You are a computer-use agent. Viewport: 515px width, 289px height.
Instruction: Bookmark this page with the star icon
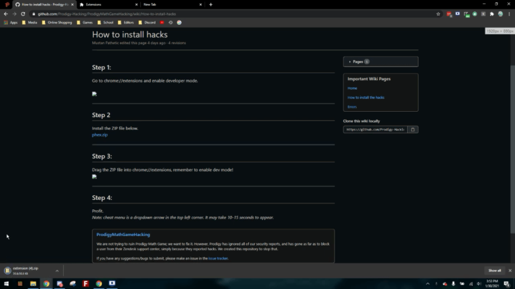click(x=438, y=13)
